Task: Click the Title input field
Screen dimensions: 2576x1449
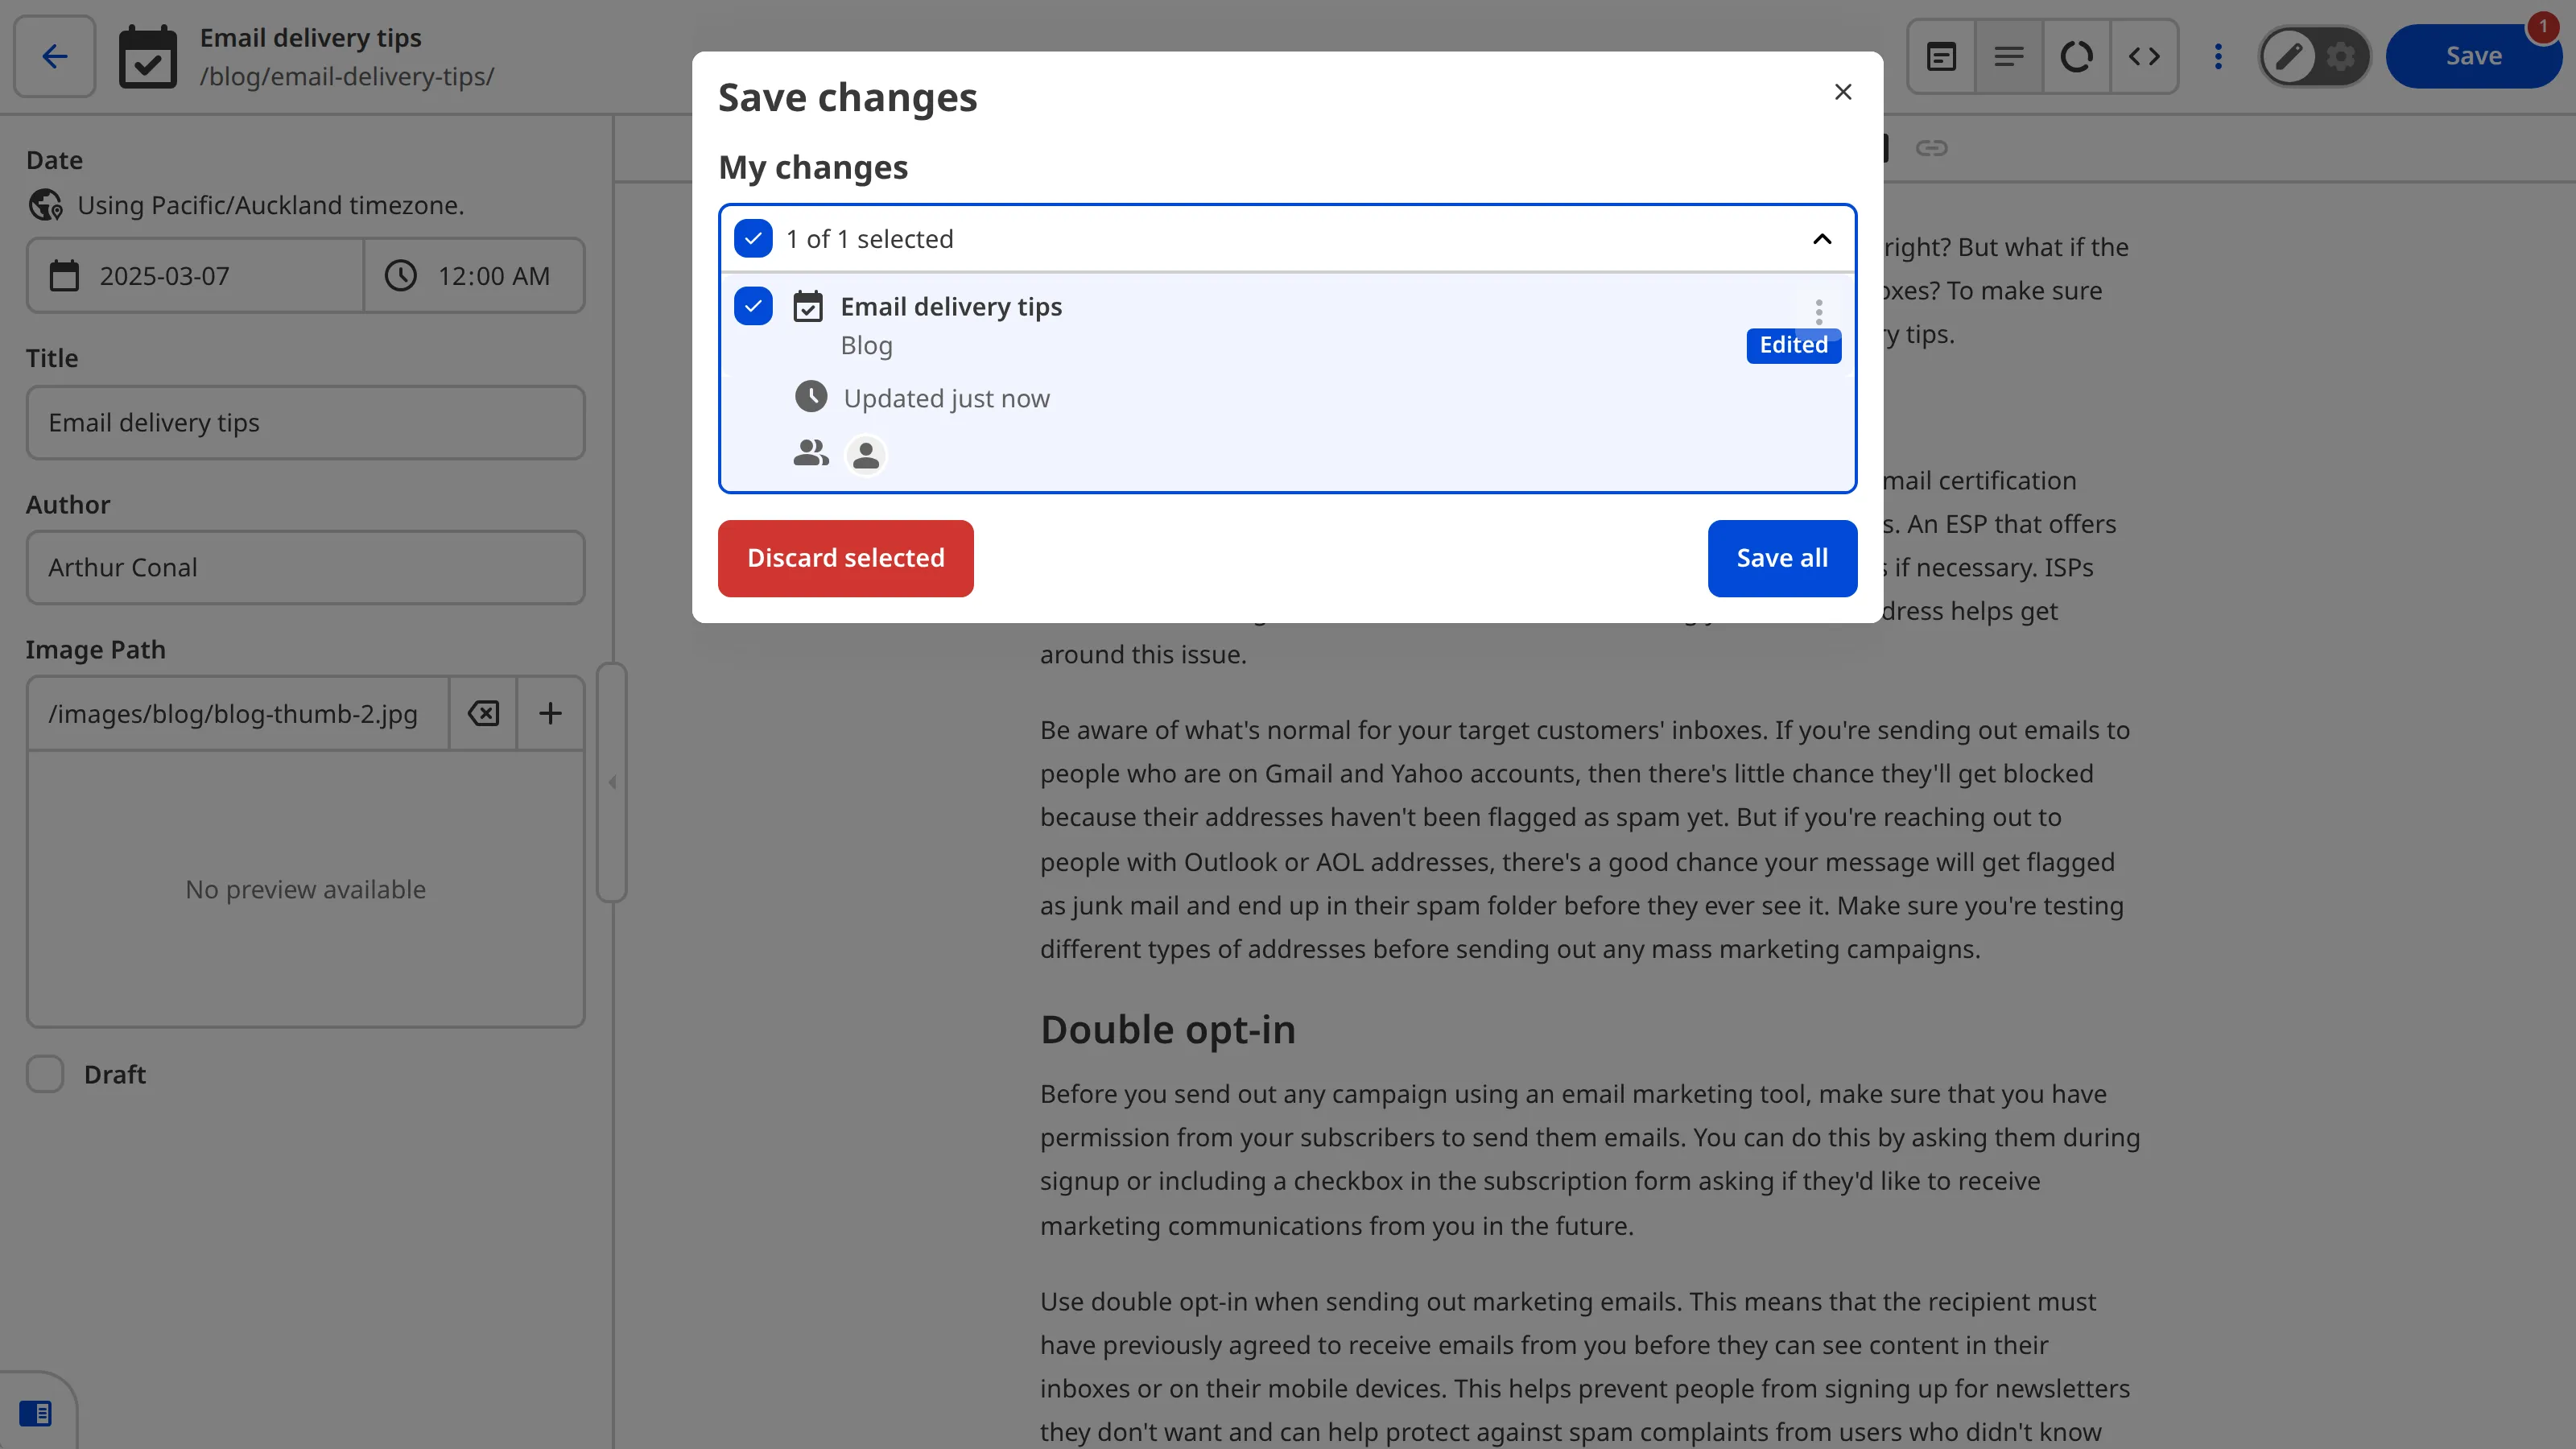Action: point(305,423)
